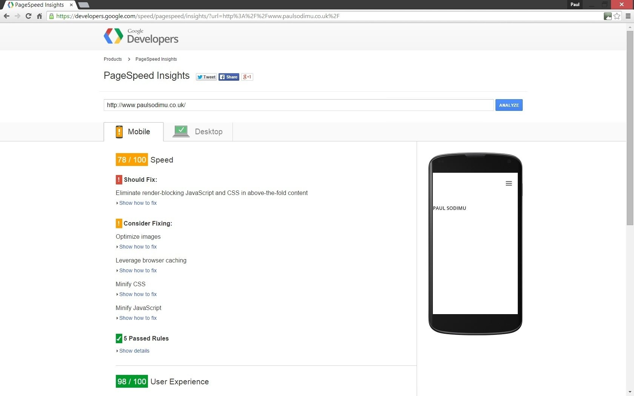Open a new browser tab
Viewport: 634px width, 396px height.
[x=83, y=5]
